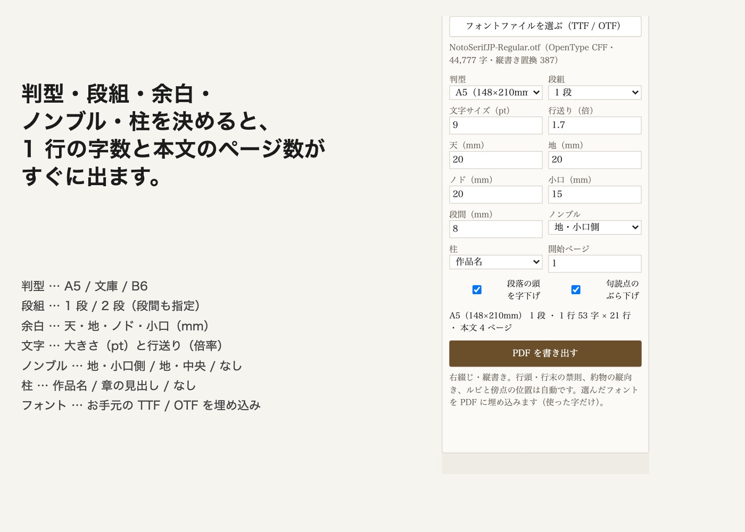The image size is (745, 532).
Task: Toggle the 段落の頭を字下げ checkbox
Action: pyautogui.click(x=477, y=289)
